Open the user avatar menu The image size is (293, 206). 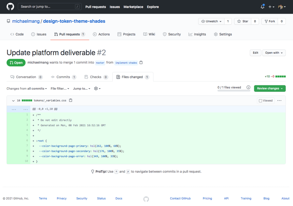coord(282,7)
